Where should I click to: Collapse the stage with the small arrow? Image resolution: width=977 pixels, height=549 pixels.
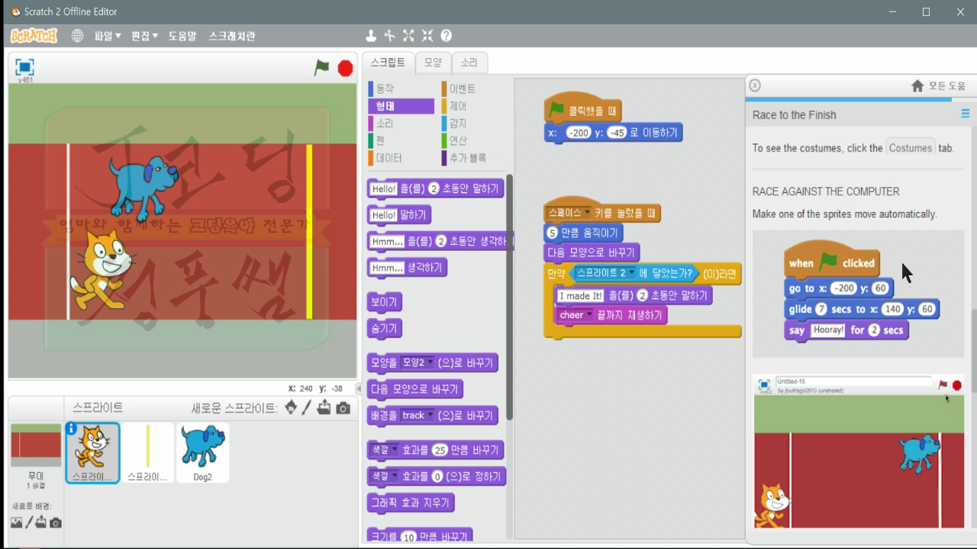coord(358,388)
